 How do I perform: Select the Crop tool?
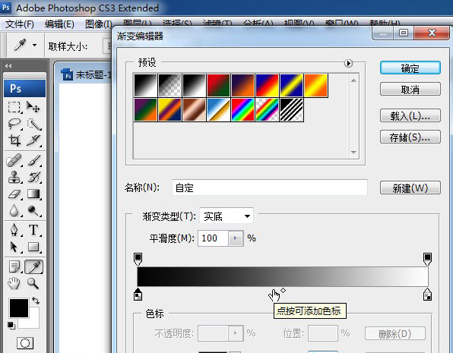click(x=14, y=140)
